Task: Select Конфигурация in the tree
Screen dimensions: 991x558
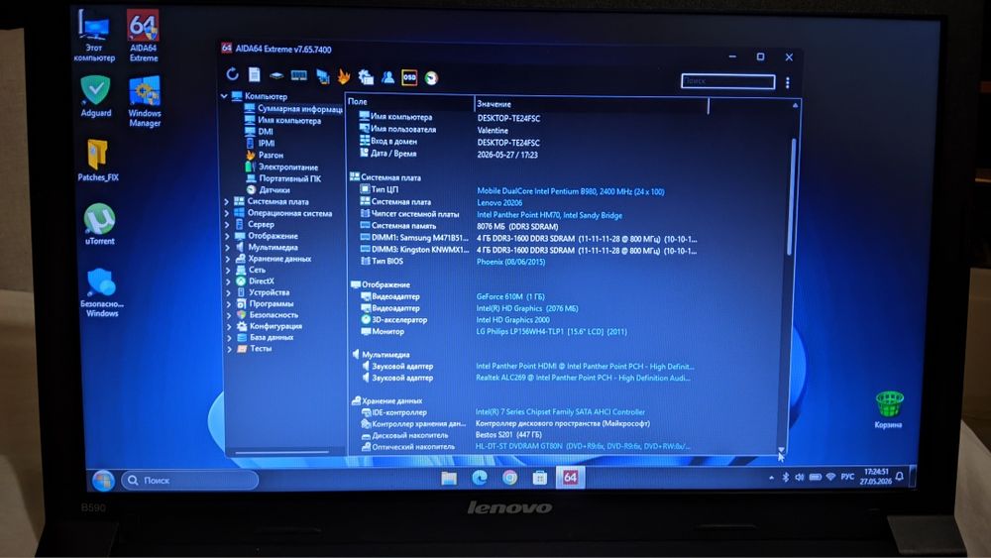Action: coord(275,326)
